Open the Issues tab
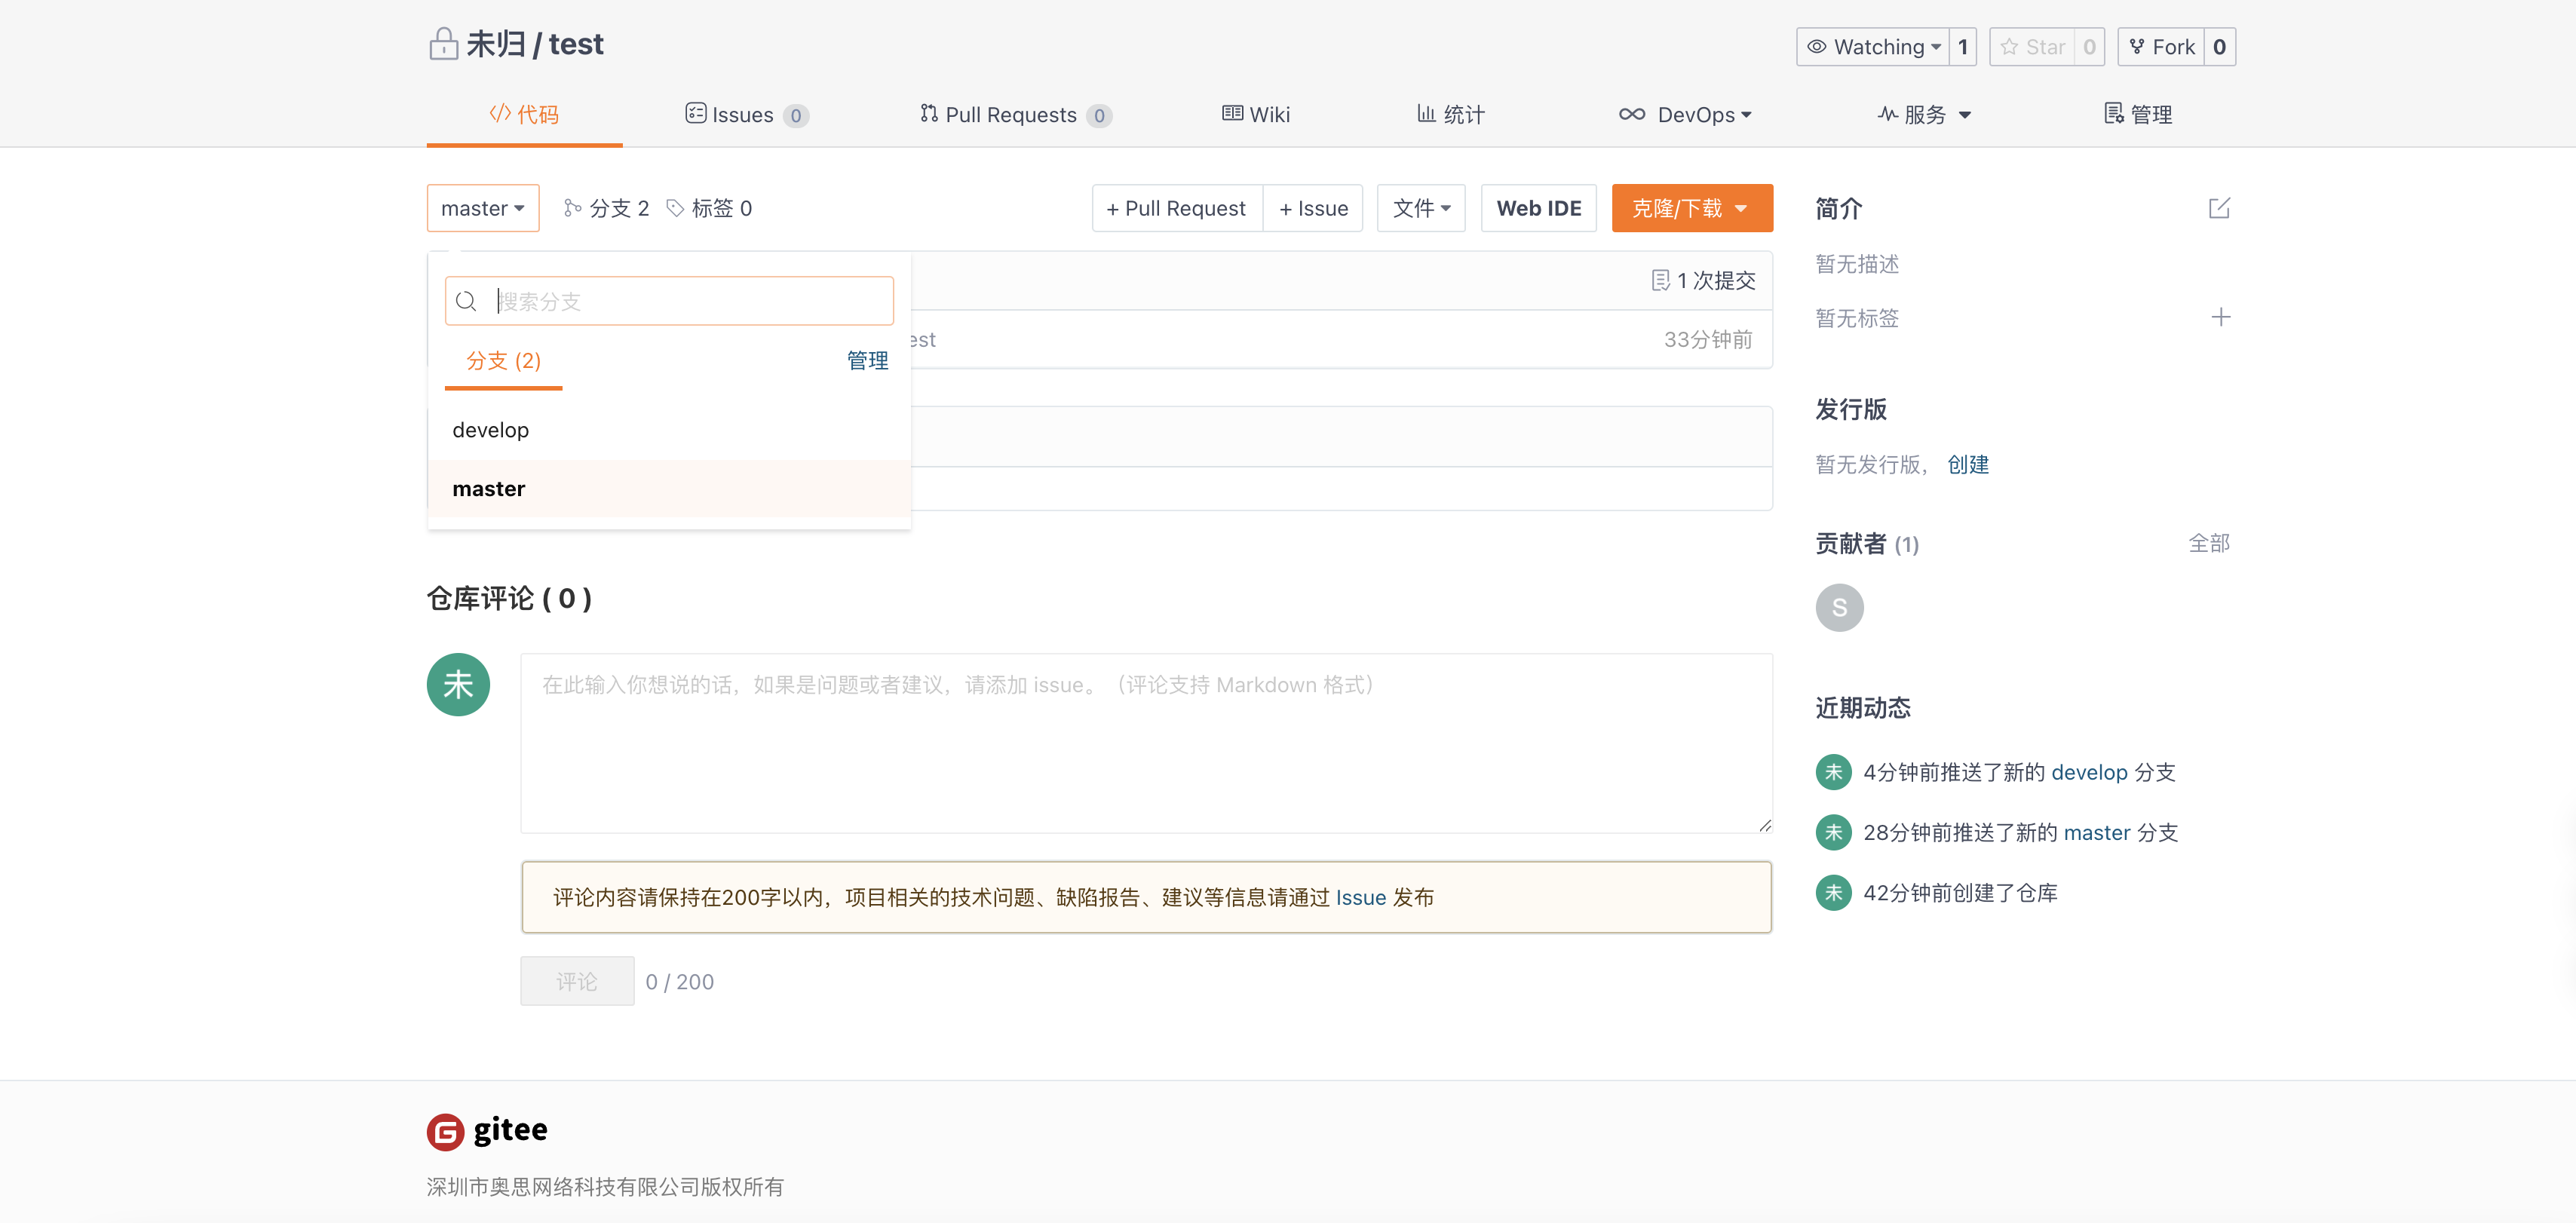This screenshot has width=2576, height=1223. pyautogui.click(x=747, y=115)
